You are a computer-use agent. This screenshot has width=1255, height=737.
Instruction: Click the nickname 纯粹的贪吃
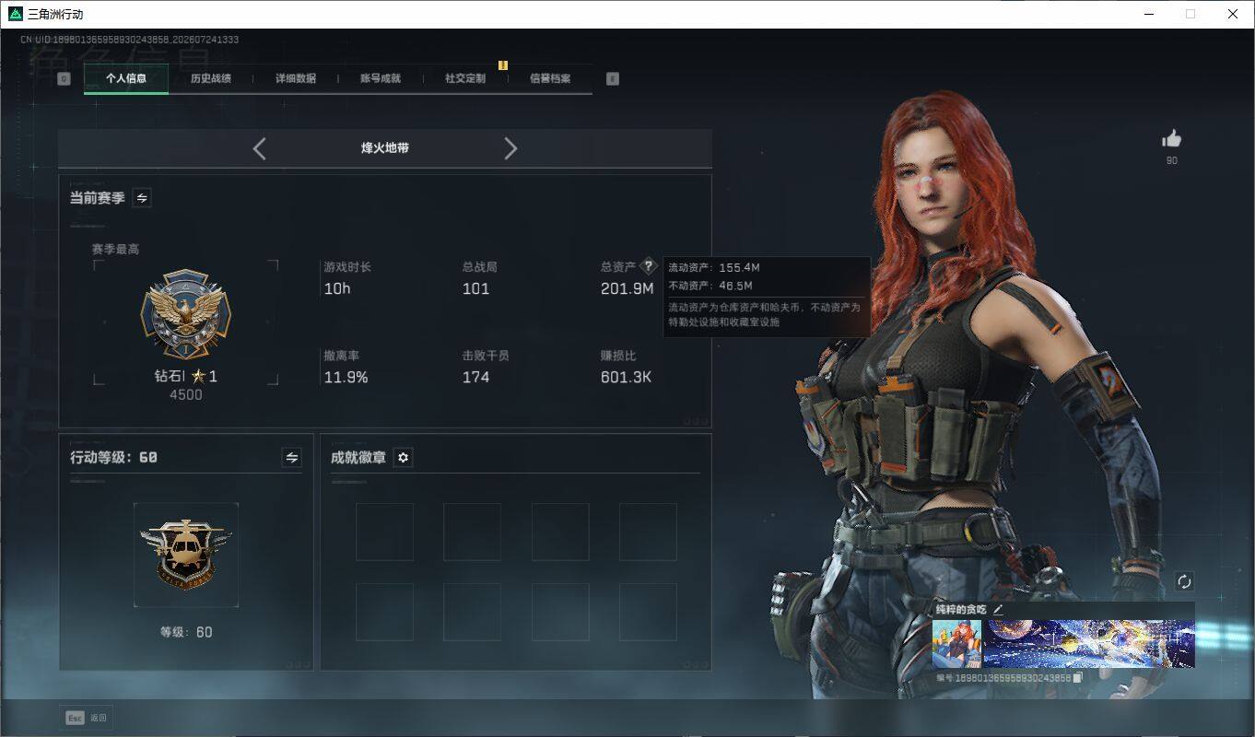click(961, 609)
